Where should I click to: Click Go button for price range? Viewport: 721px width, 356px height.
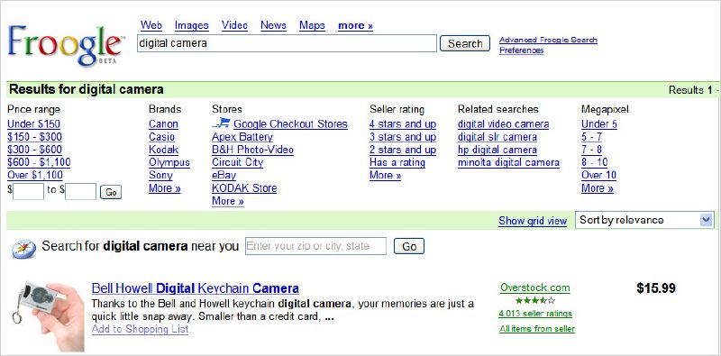point(111,192)
